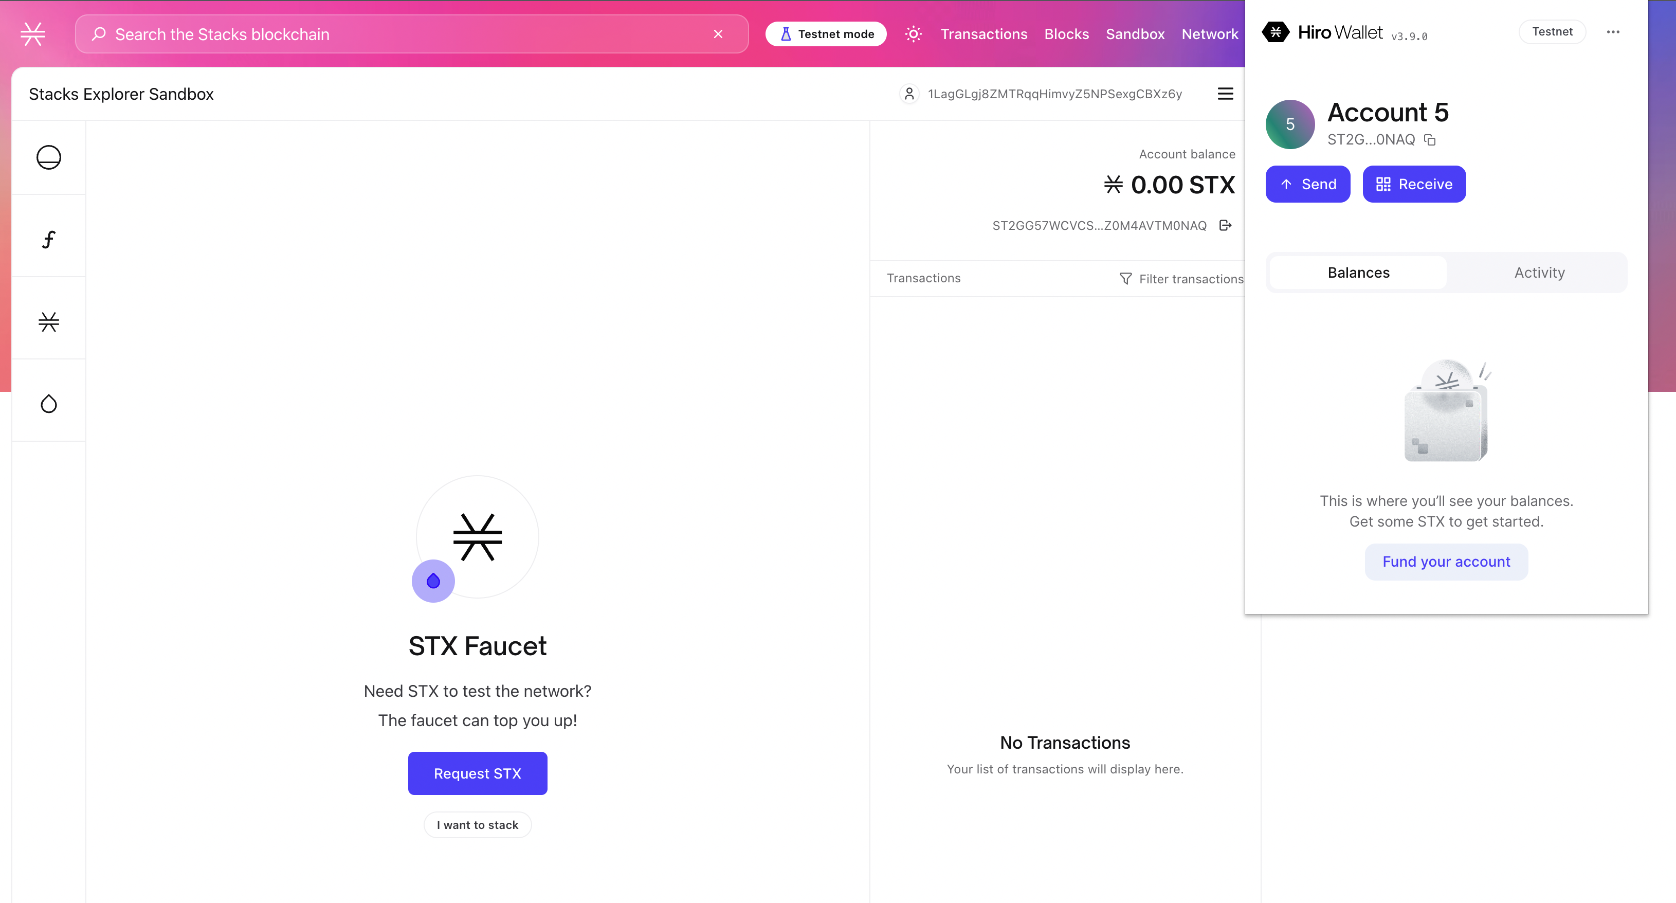Click the 0.00 STX account balance
Image resolution: width=1676 pixels, height=903 pixels.
1169,185
